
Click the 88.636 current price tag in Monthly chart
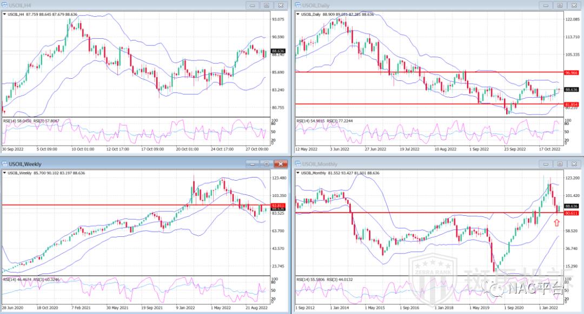[x=572, y=206]
